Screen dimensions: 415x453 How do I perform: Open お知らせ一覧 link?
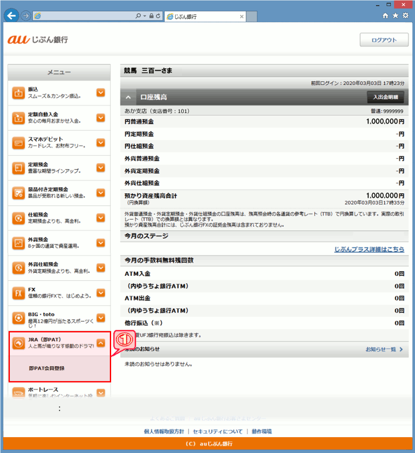tap(384, 349)
